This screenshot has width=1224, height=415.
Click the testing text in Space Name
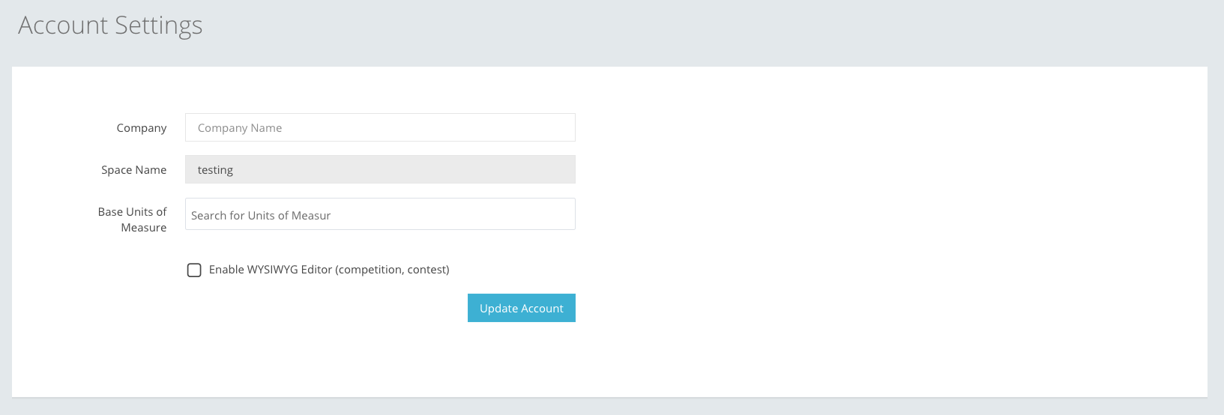click(x=215, y=170)
